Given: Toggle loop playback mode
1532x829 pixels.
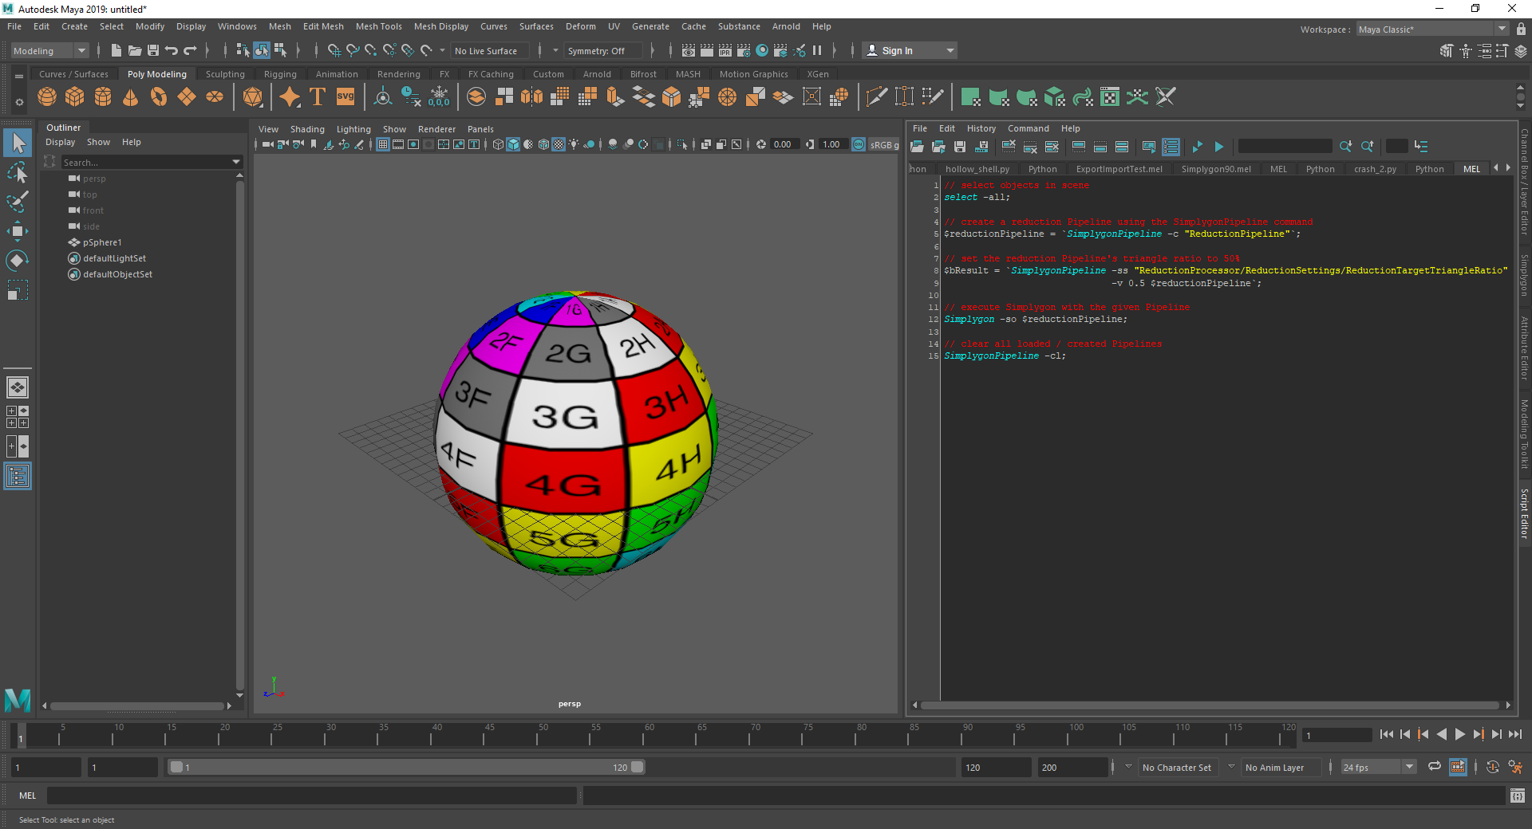Looking at the screenshot, I should [1434, 767].
